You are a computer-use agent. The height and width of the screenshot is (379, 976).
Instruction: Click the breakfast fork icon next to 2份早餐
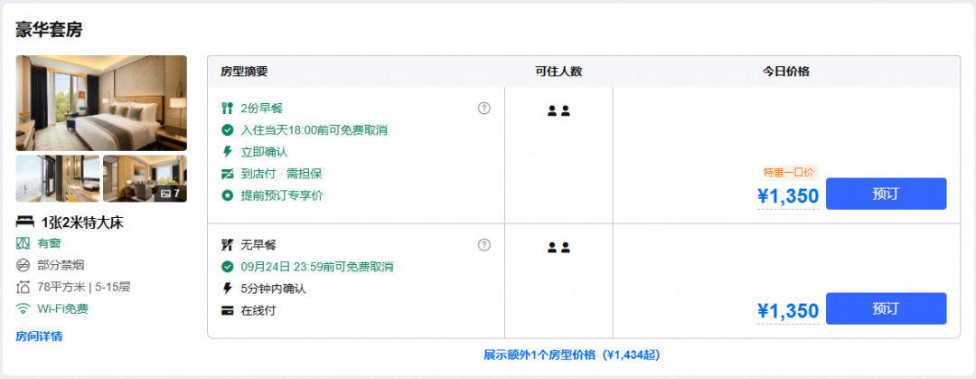227,109
